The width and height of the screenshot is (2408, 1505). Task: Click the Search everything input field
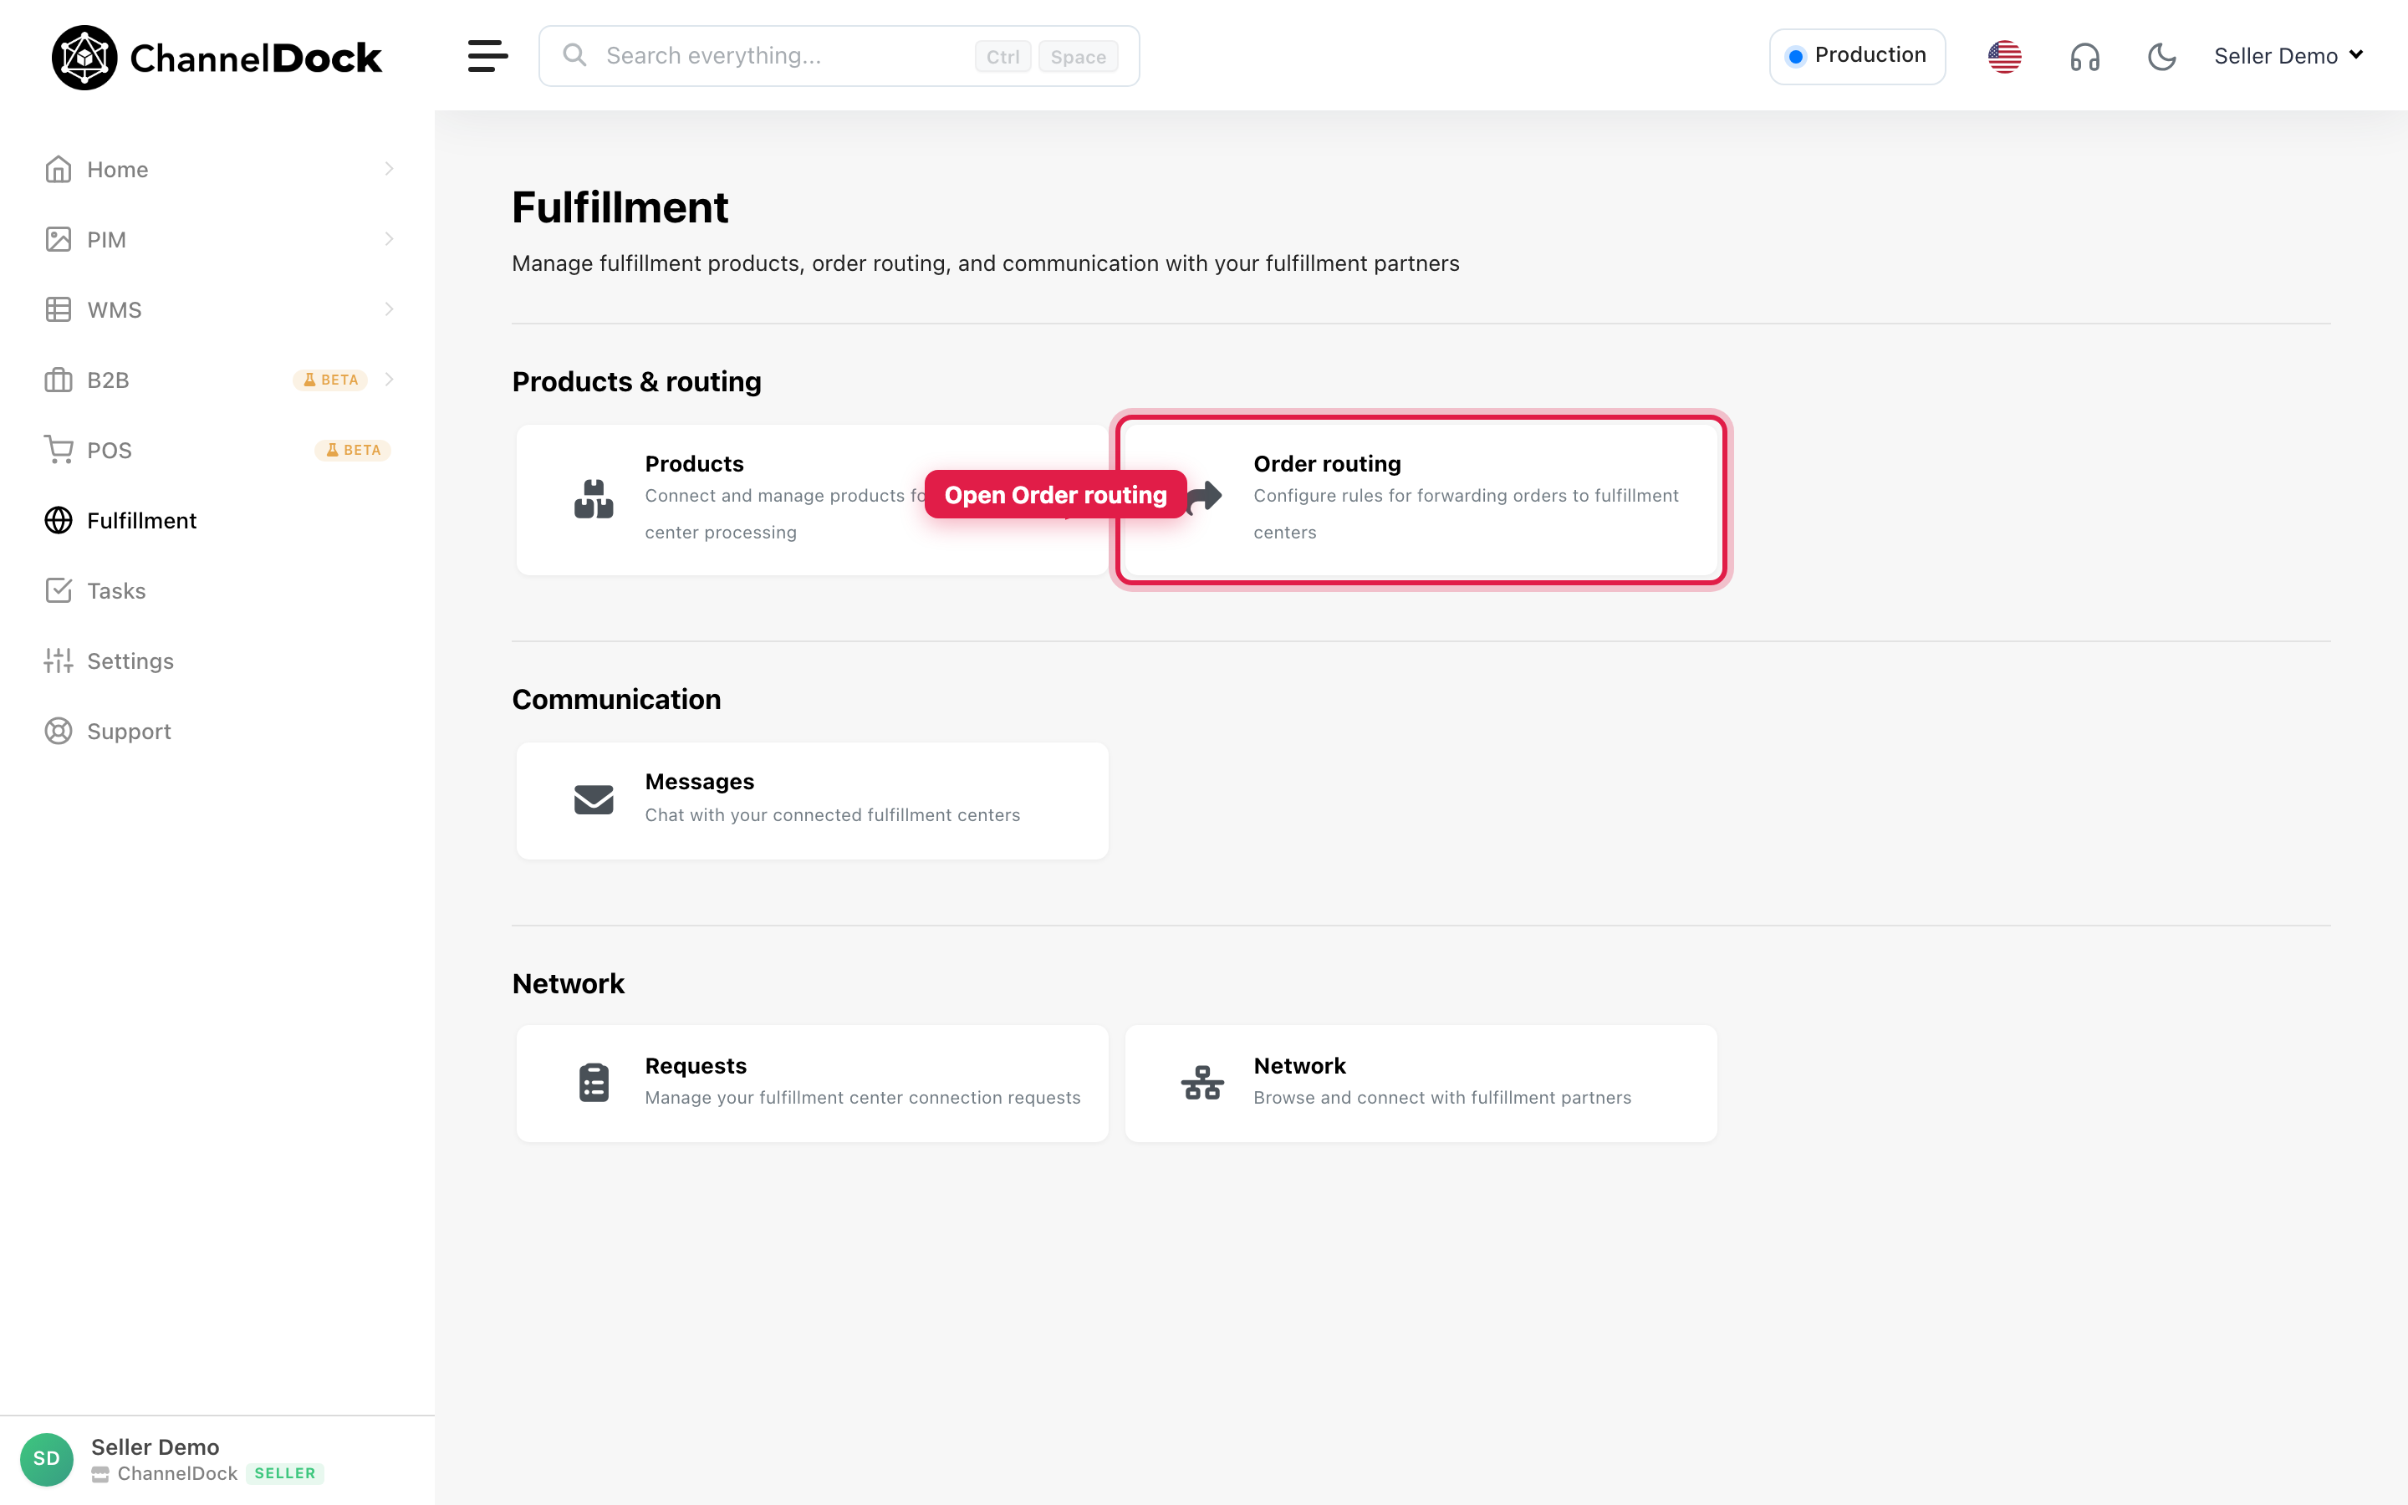[839, 56]
